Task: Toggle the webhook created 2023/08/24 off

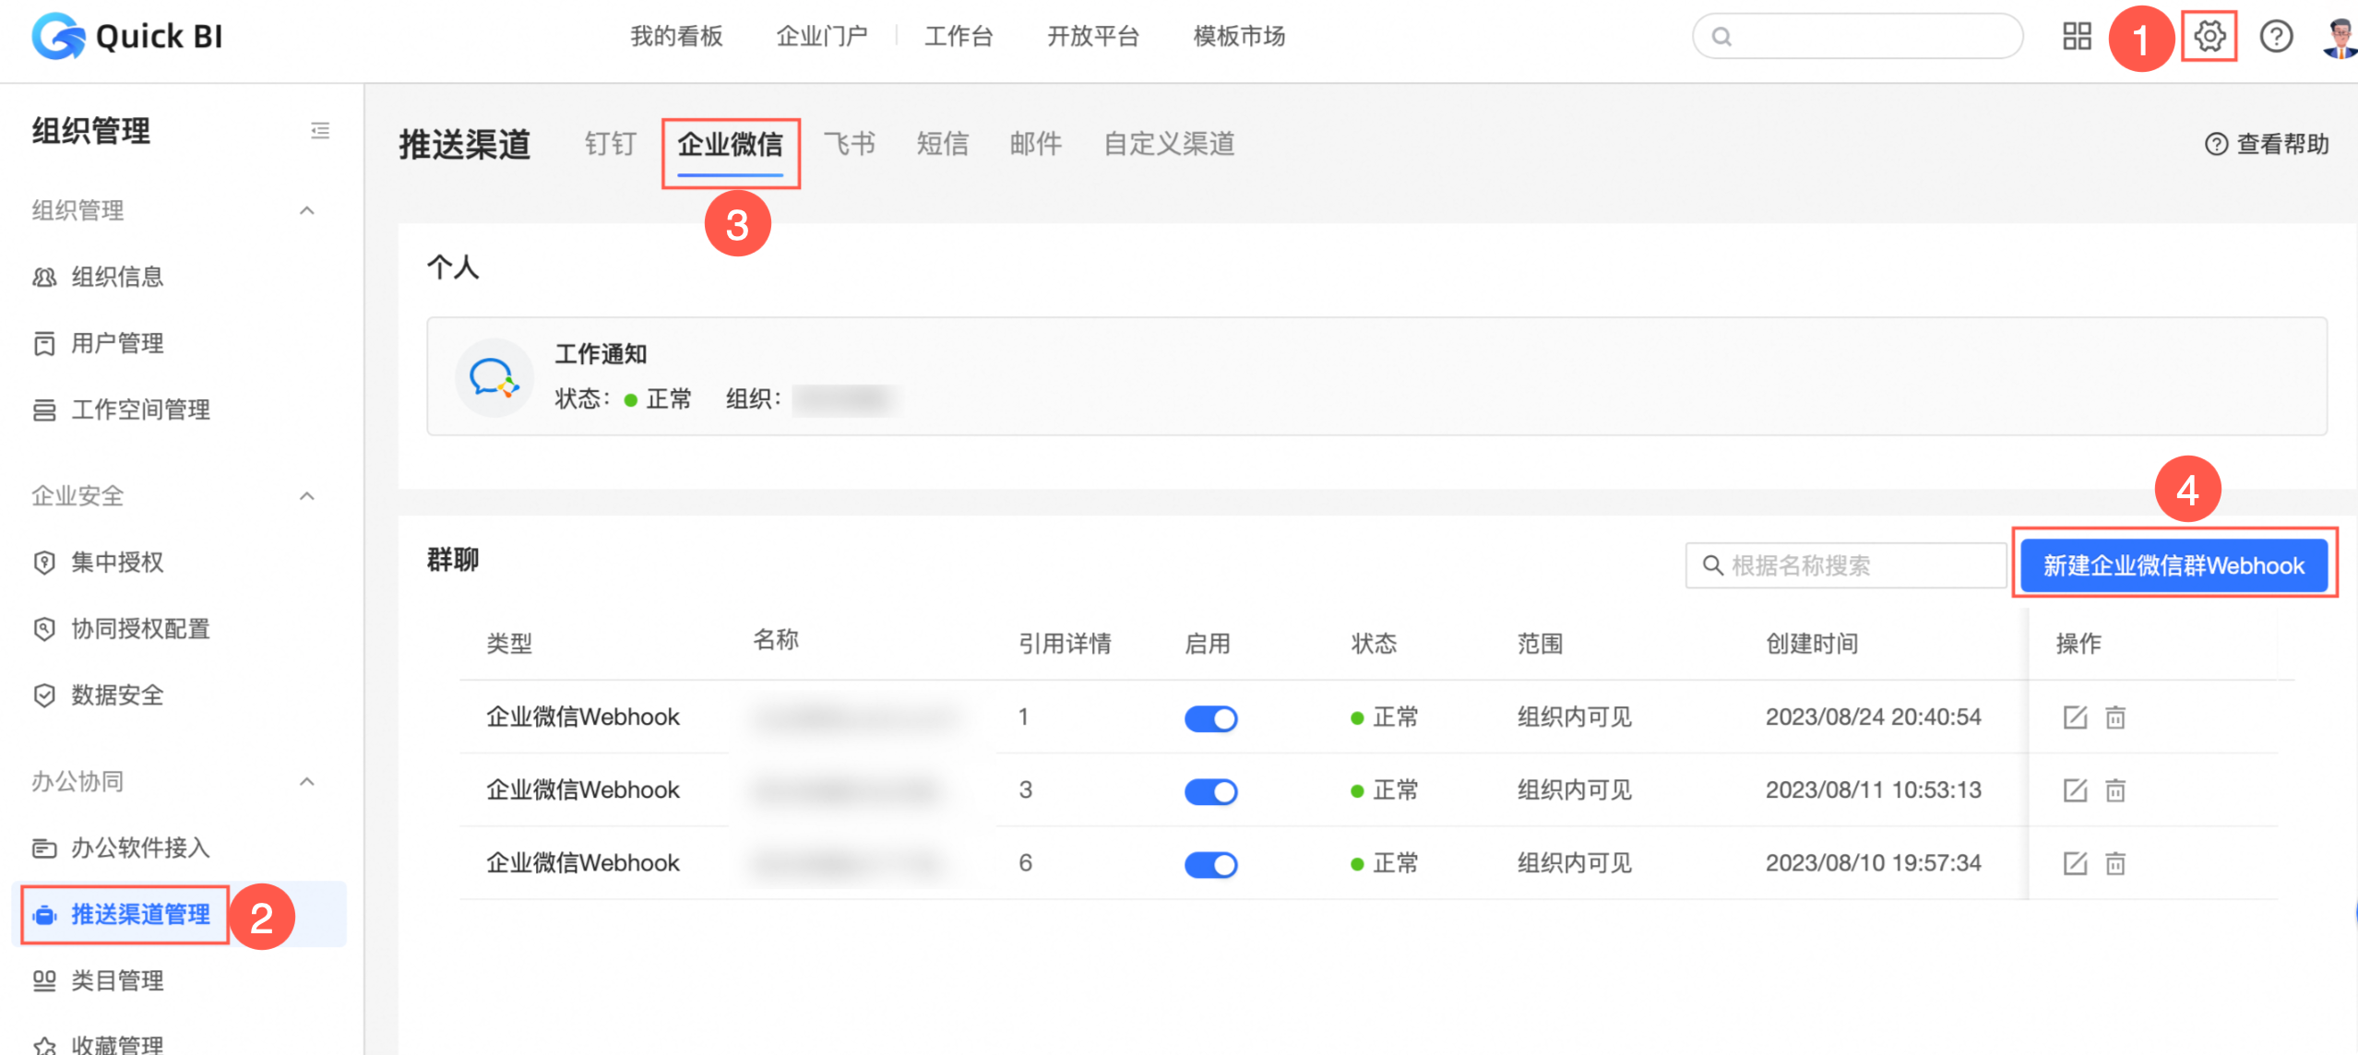Action: coord(1210,718)
